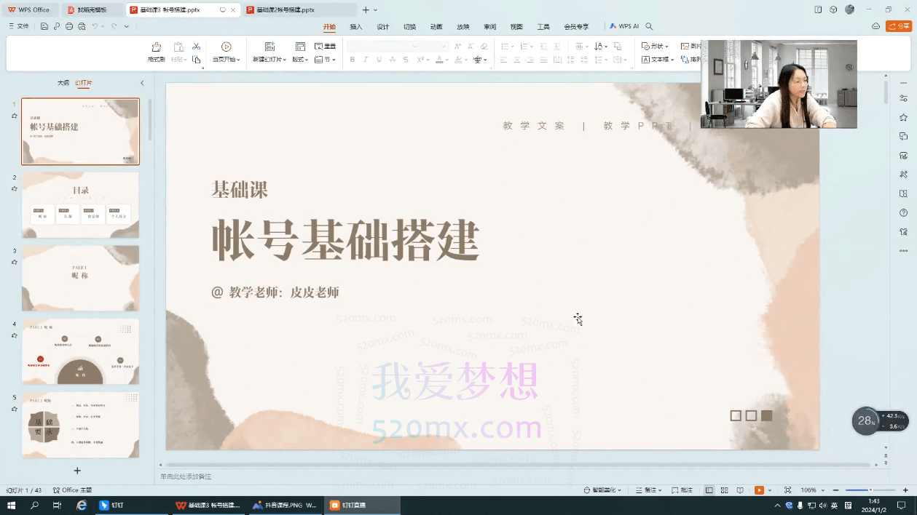Viewport: 917px width, 515px height.
Task: Switch to the View (视图) tab
Action: point(516,26)
